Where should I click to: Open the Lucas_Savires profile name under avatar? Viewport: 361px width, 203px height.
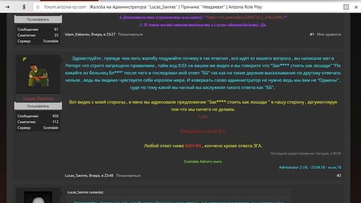[x=38, y=98]
